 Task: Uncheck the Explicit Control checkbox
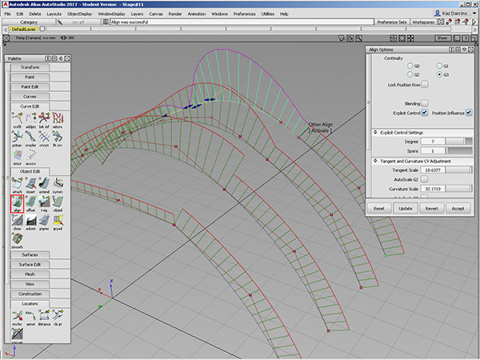pyautogui.click(x=425, y=112)
